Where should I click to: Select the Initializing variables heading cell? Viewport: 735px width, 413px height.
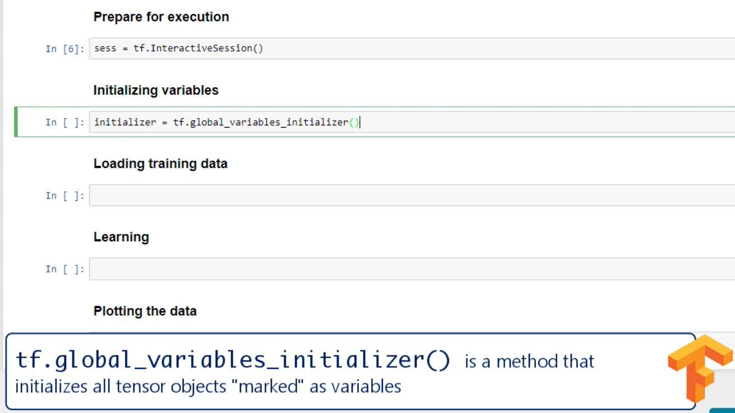[x=156, y=90]
